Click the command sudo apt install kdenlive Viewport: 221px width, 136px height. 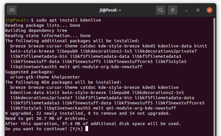tap(69, 20)
